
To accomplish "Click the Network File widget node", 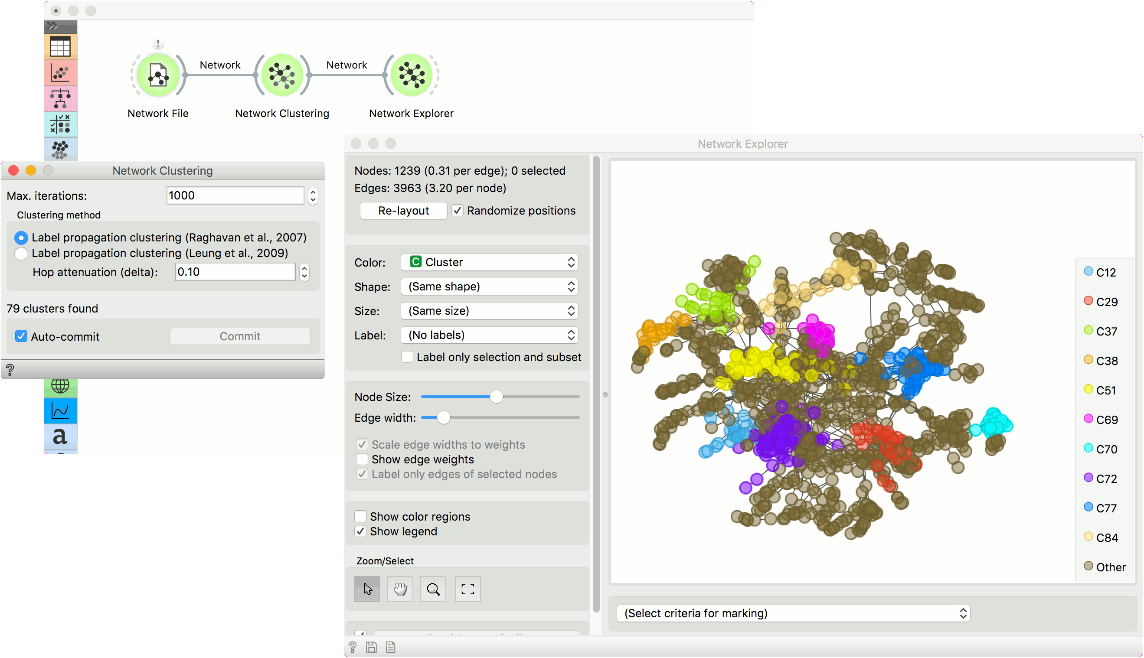I will pyautogui.click(x=158, y=75).
